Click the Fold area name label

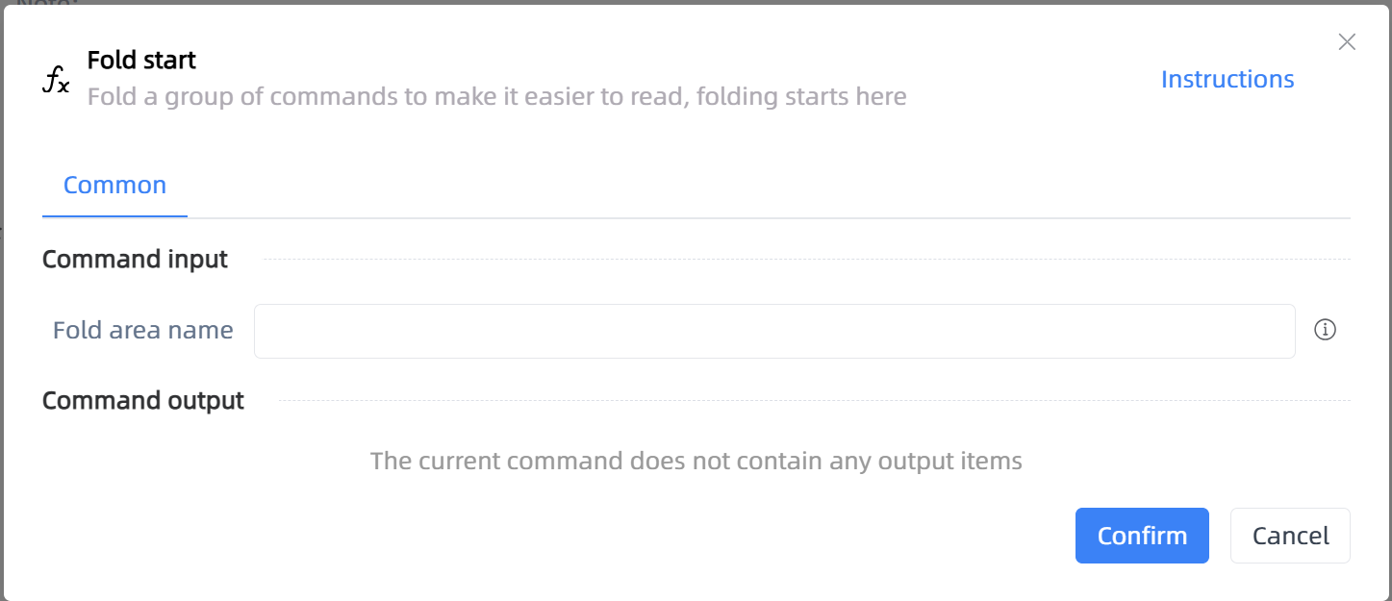pyautogui.click(x=142, y=330)
